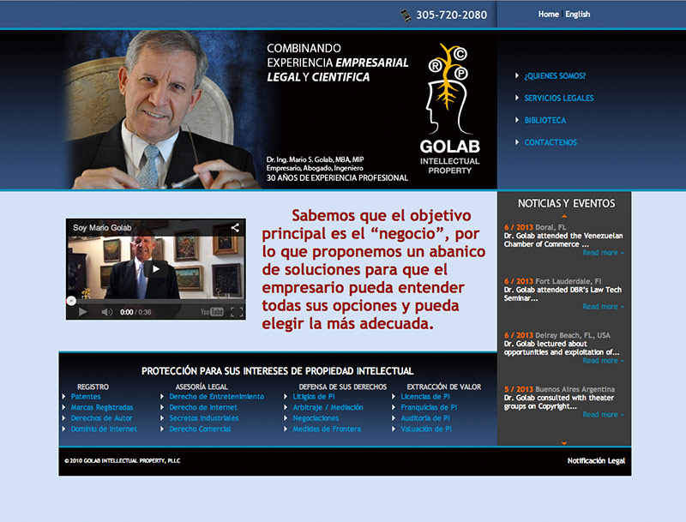Open the Biblioteca menu item

coord(545,120)
